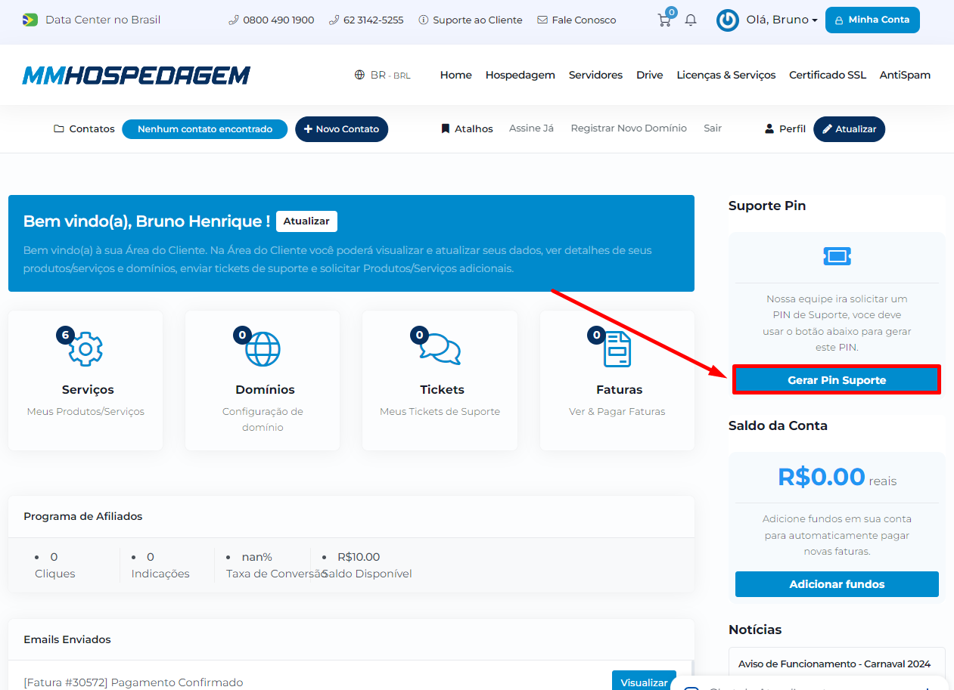Open the Drive menu item
Viewport: 954px width, 690px height.
pos(650,75)
